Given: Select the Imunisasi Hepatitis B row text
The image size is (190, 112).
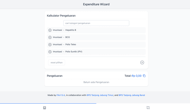Looking at the screenshot, I should point(65,30).
